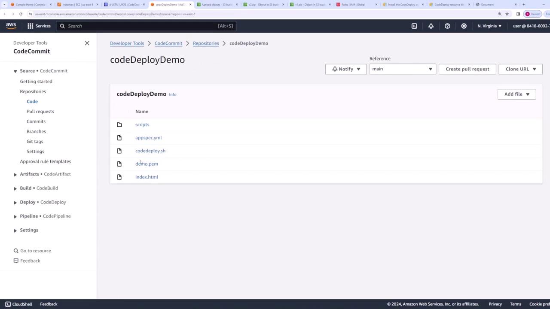Click the file icon beside index.html
The height and width of the screenshot is (309, 550).
119,177
